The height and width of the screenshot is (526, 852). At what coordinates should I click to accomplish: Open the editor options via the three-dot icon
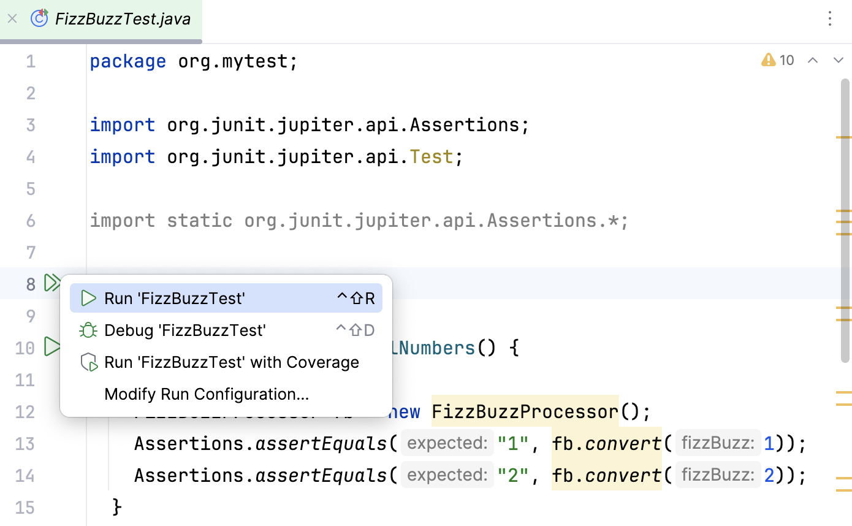[x=829, y=19]
